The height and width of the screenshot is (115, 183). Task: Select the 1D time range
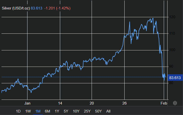pos(18,111)
